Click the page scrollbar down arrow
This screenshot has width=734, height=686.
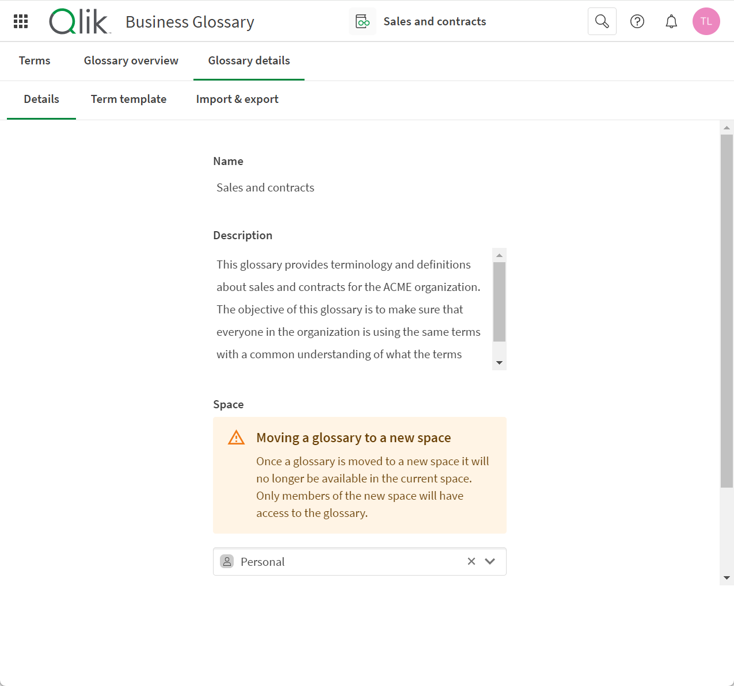tap(727, 578)
